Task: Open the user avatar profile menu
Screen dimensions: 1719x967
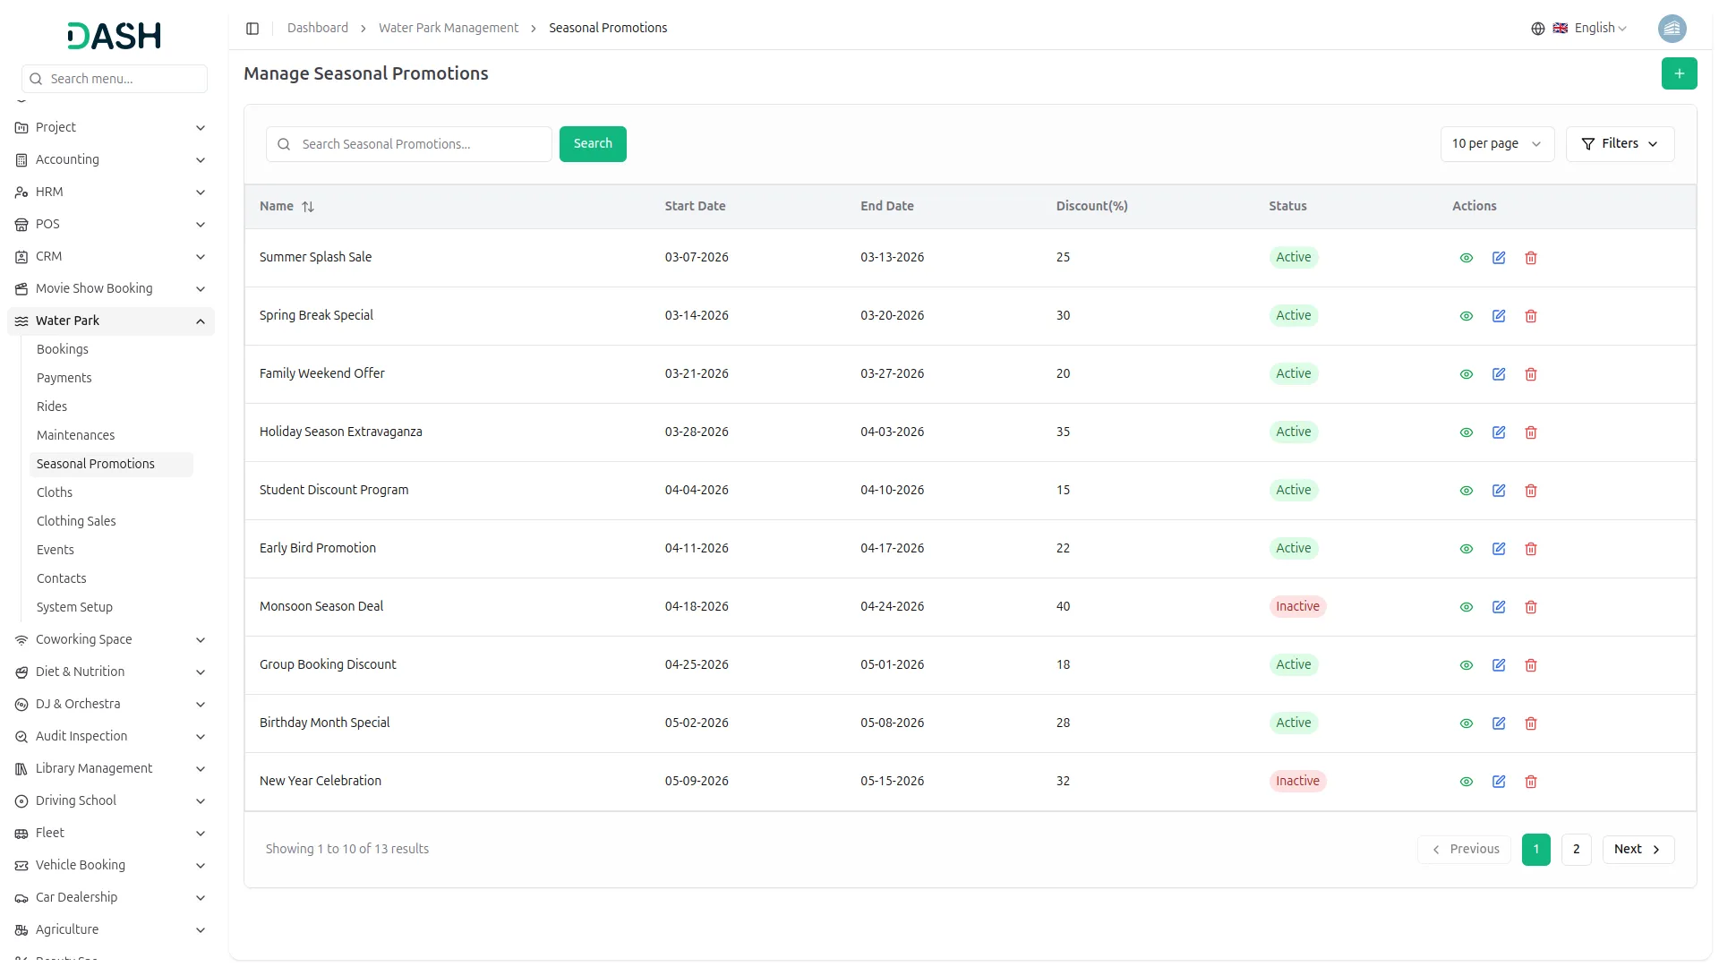Action: [1671, 29]
